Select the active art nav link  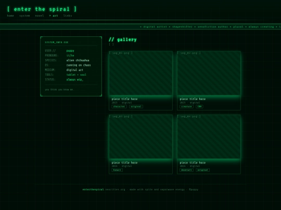click(54, 16)
